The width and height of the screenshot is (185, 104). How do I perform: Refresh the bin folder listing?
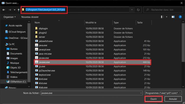click(138, 10)
